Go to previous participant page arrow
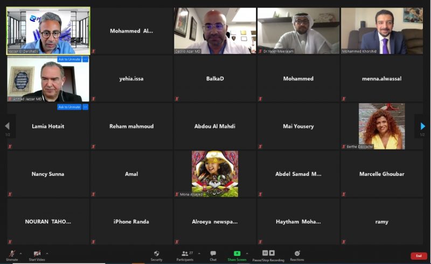 7,126
